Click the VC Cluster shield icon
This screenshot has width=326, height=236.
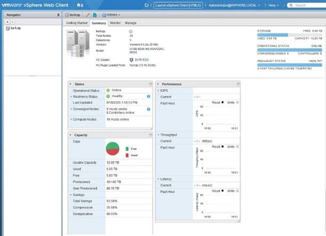131,60
